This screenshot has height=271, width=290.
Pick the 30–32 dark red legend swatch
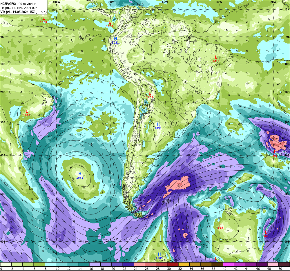click(x=173, y=264)
